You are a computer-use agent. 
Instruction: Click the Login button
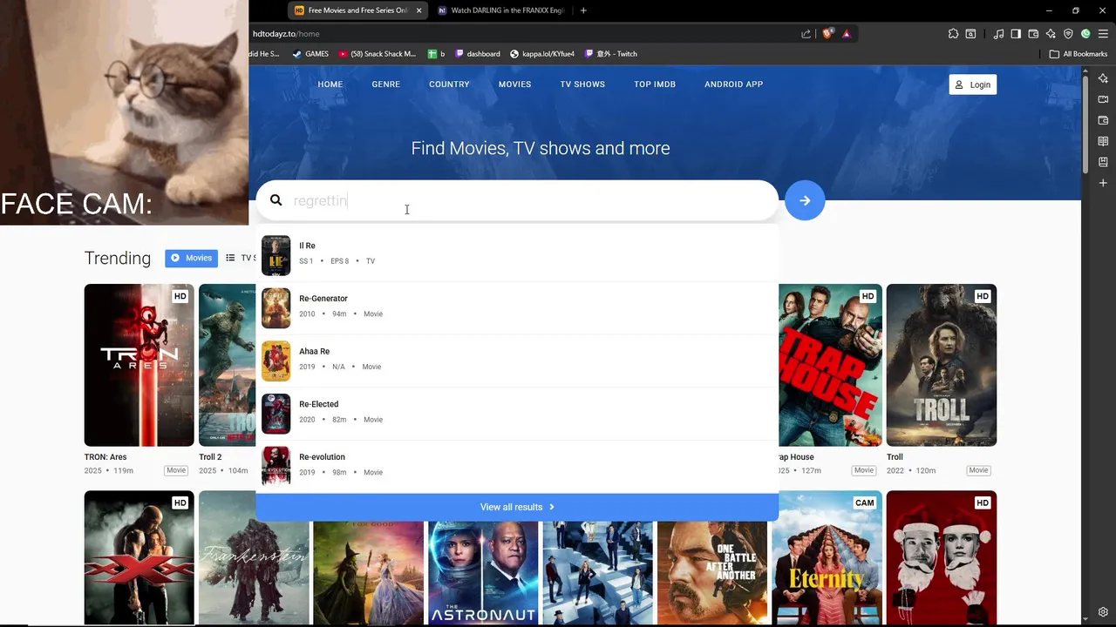point(972,84)
